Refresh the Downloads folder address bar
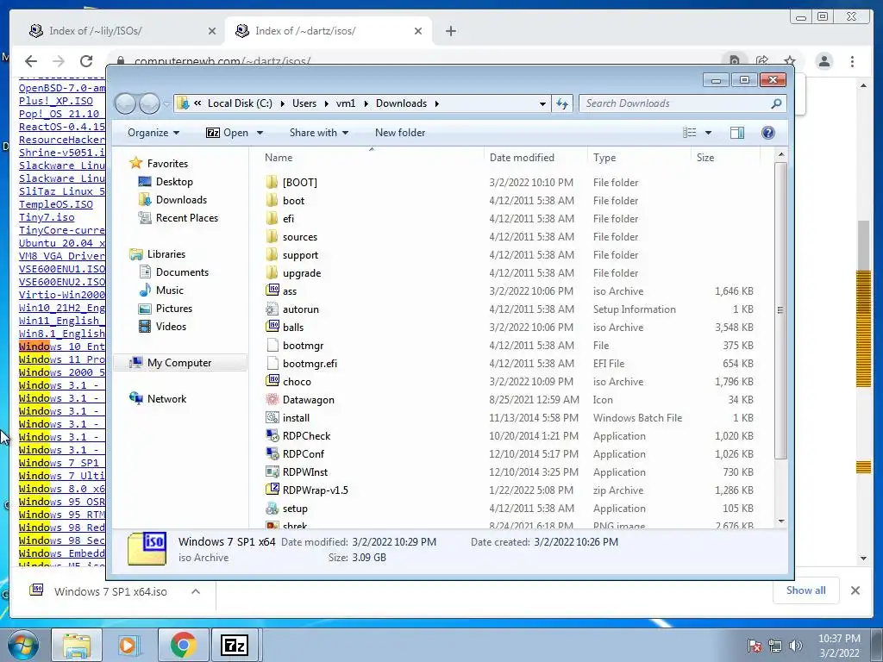 tap(562, 103)
